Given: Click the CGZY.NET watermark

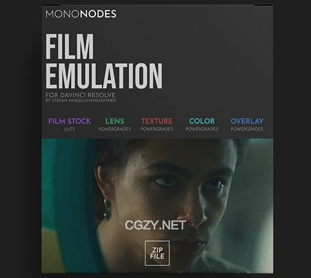Looking at the screenshot, I should 155,225.
